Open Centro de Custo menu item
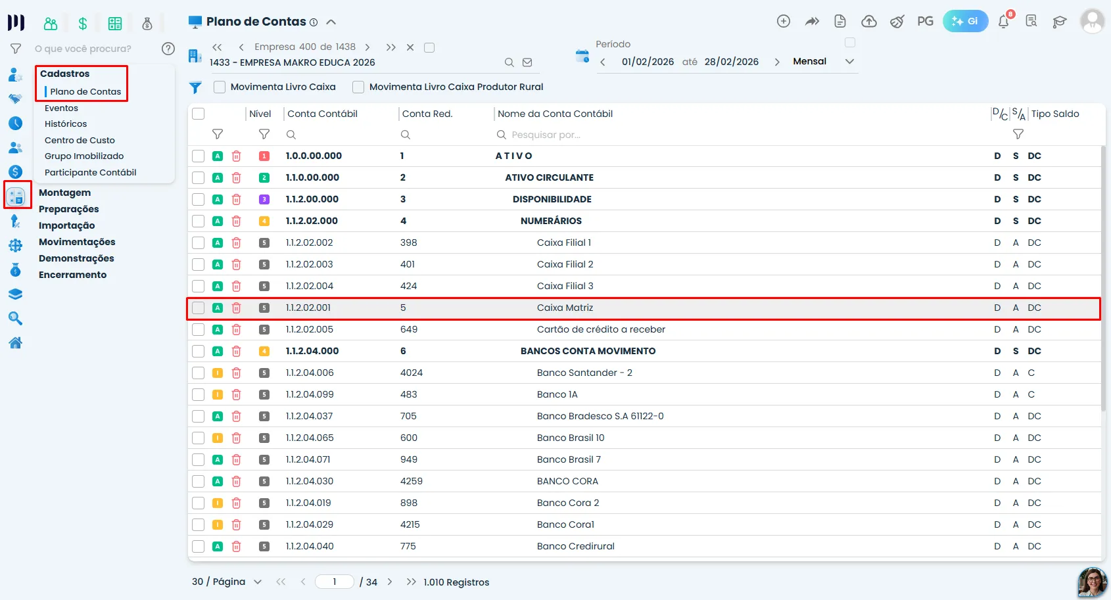The height and width of the screenshot is (600, 1111). [x=80, y=140]
